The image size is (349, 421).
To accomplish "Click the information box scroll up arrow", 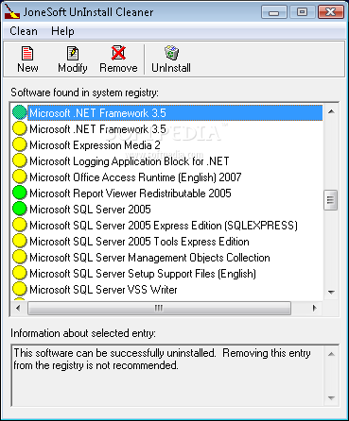I will [331, 354].
